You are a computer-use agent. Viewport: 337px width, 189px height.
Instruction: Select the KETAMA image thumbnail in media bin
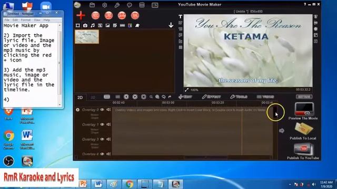pos(87,37)
